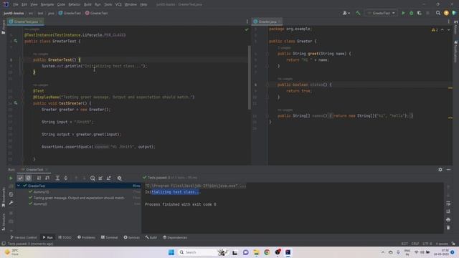The image size is (459, 258).
Task: Select the first dummy1() test result
Action: click(41, 192)
